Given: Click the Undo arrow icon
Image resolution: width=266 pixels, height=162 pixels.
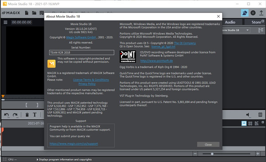Looking at the screenshot, I should (7, 115).
